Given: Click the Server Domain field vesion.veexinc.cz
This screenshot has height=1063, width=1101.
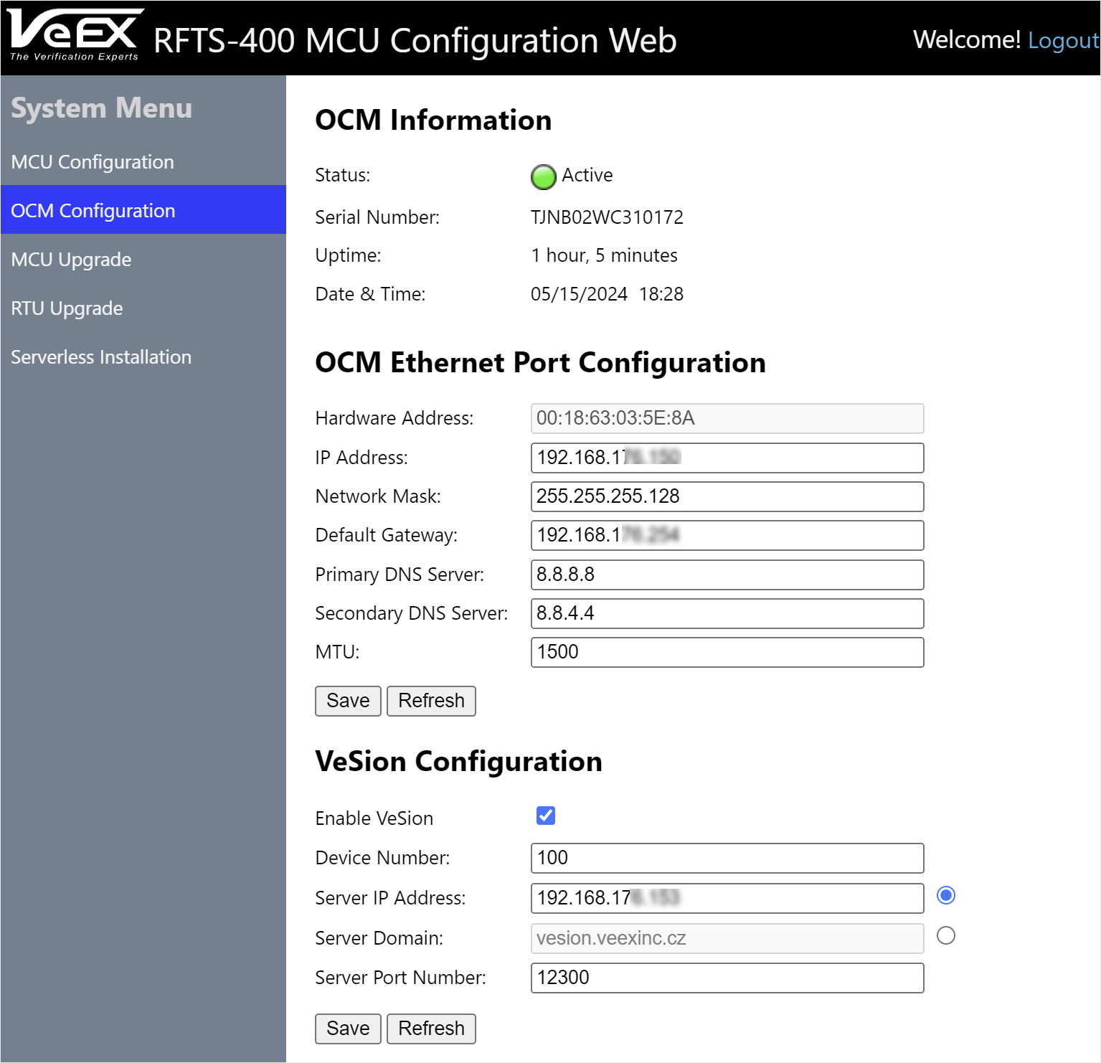Looking at the screenshot, I should coord(727,938).
